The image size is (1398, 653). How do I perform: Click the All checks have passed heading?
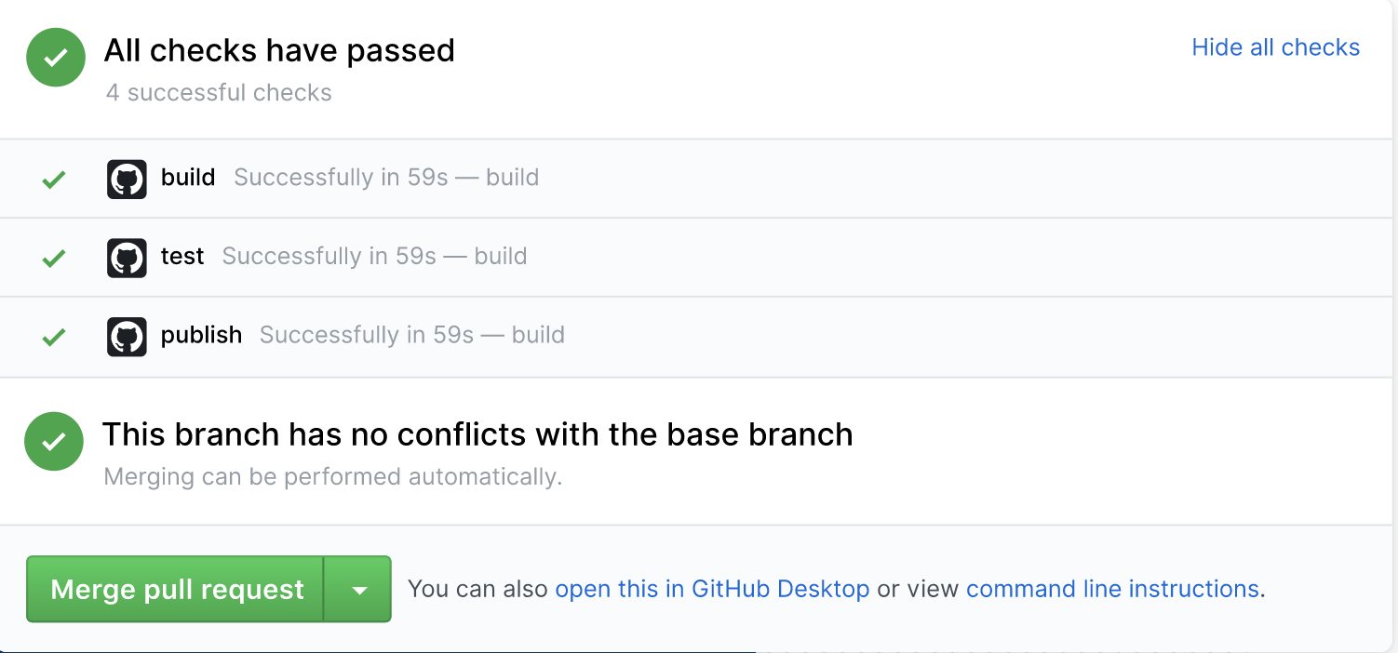[x=279, y=50]
